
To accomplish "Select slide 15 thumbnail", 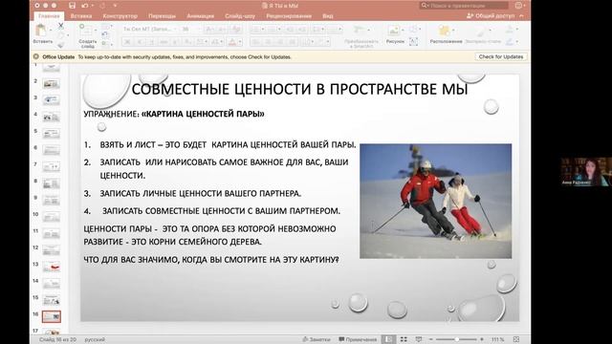I will tap(51, 300).
